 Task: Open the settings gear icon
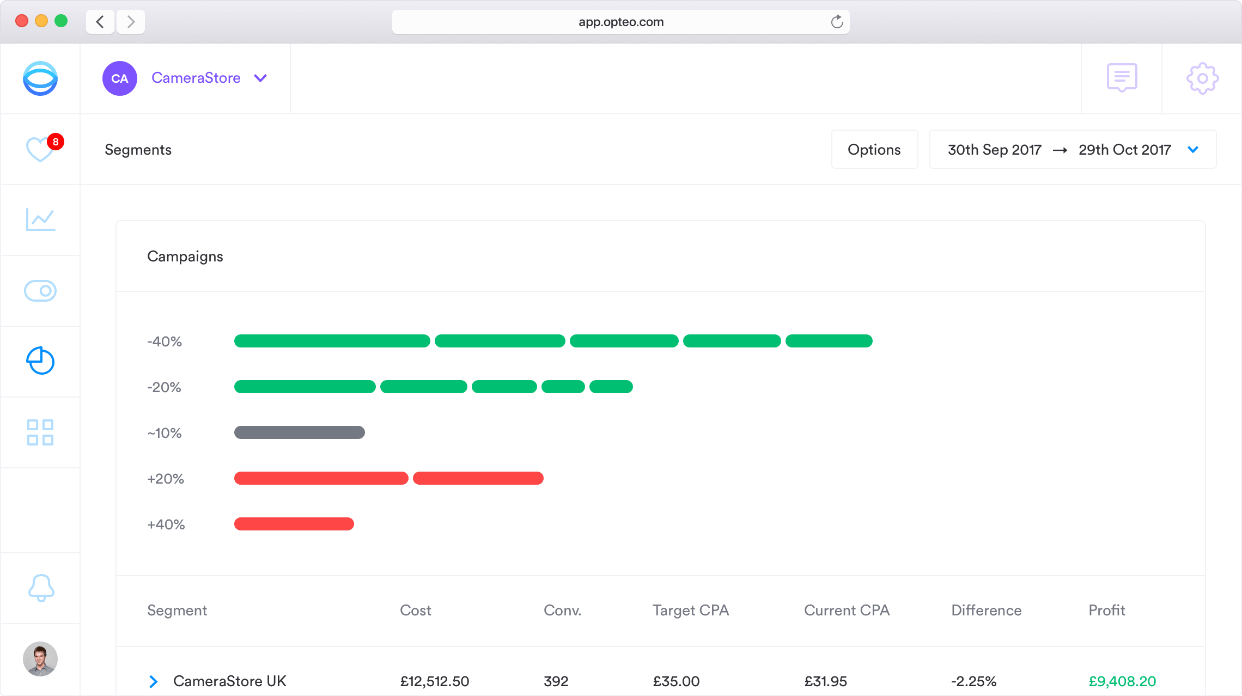(1202, 78)
